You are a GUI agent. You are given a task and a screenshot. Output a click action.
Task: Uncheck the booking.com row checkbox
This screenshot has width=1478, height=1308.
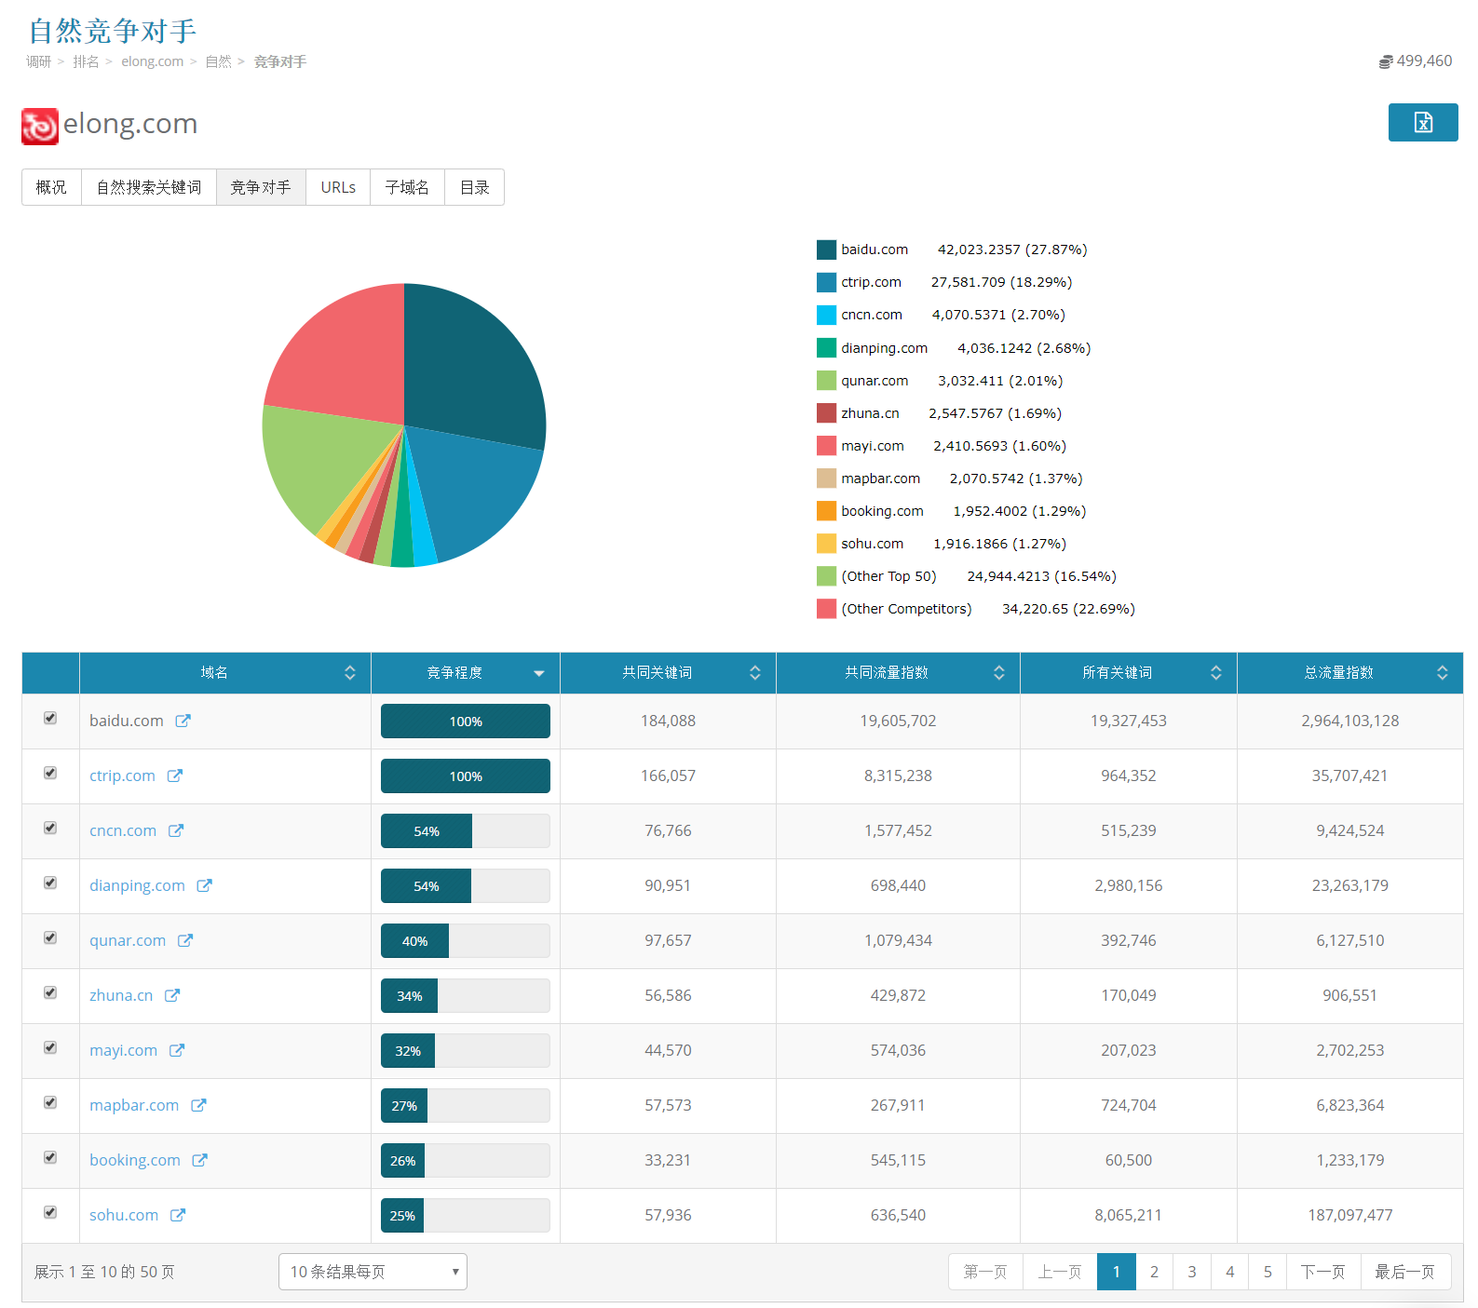coord(50,1157)
